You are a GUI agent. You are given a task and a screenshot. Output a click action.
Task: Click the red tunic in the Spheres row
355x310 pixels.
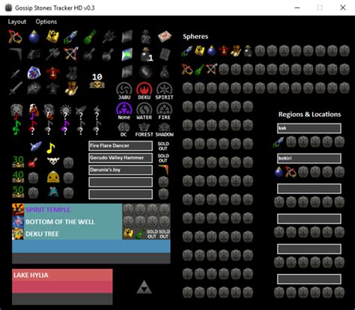[224, 51]
